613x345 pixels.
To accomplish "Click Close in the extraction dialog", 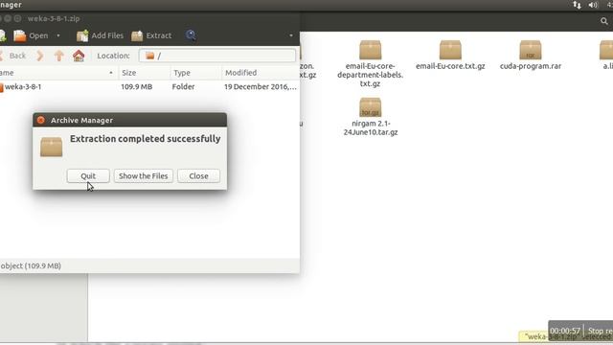I will pyautogui.click(x=198, y=176).
